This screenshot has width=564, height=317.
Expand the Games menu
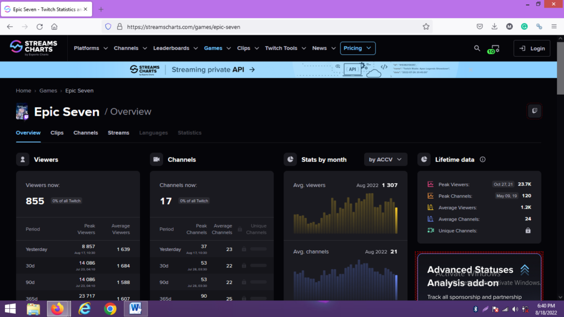(217, 48)
